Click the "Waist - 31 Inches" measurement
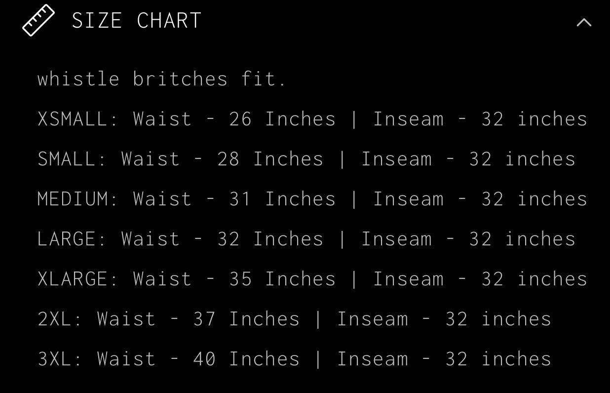This screenshot has height=393, width=610. pos(234,199)
